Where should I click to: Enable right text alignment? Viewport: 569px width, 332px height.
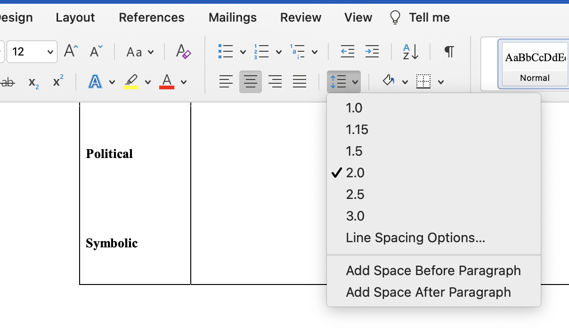click(275, 81)
